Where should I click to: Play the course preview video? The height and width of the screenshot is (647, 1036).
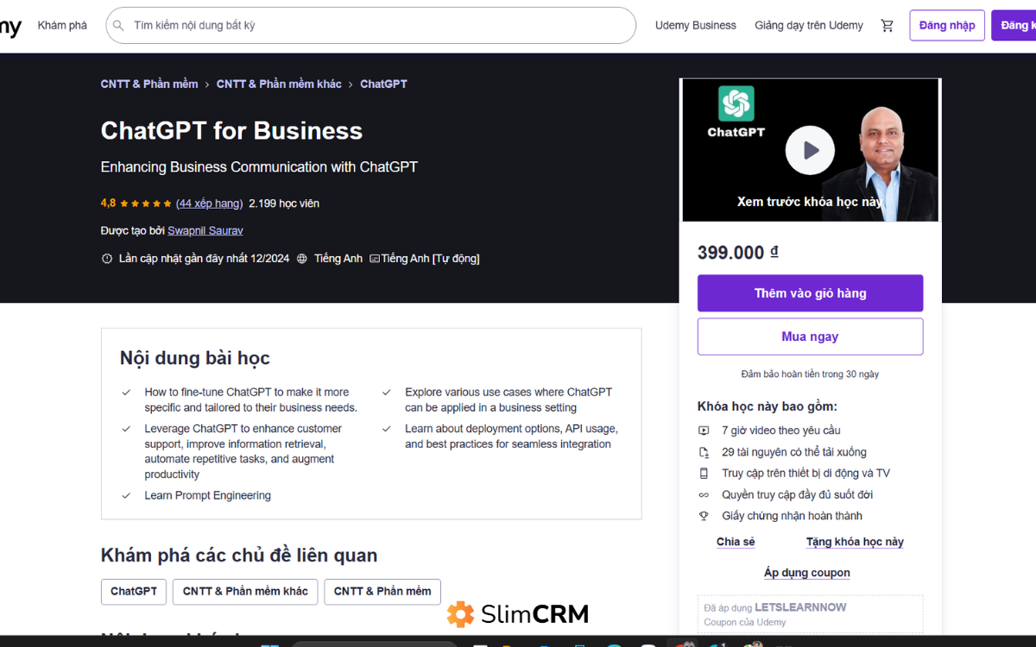point(810,150)
